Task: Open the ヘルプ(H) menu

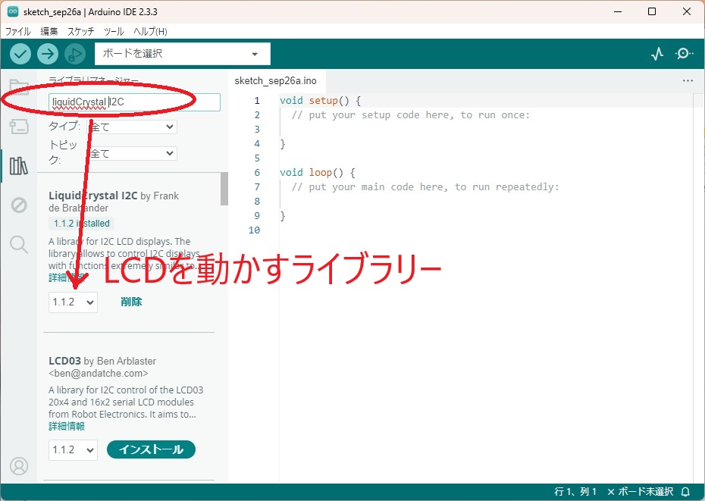Action: coord(150,32)
